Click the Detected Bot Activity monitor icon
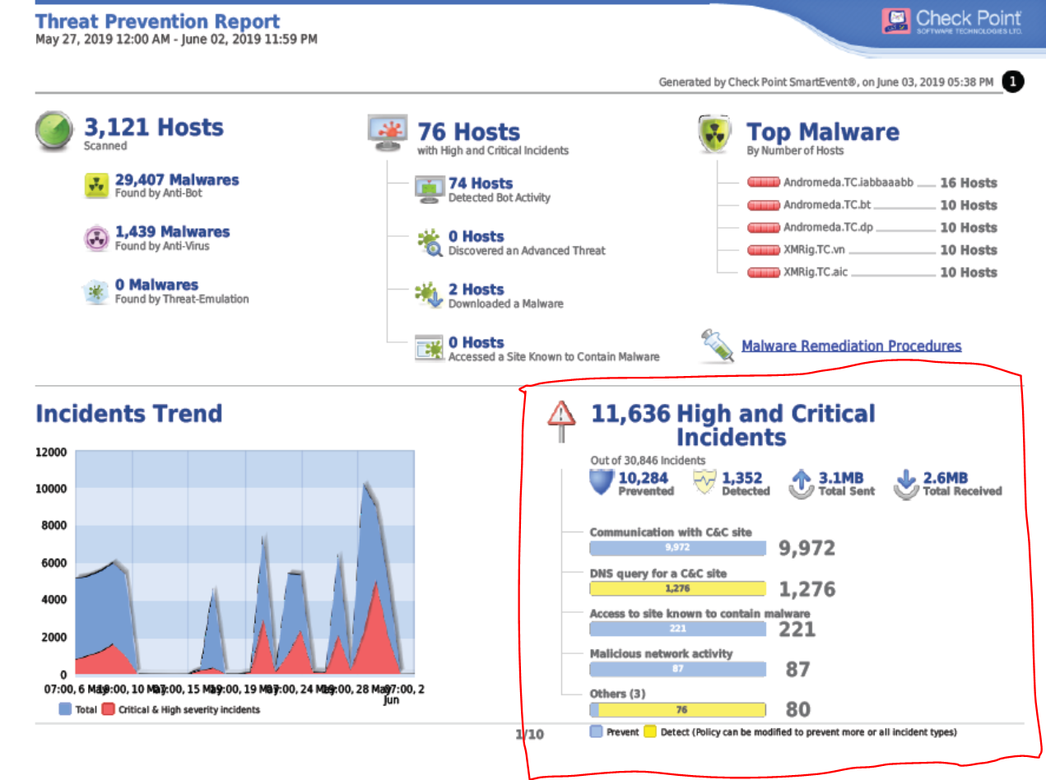 click(430, 189)
